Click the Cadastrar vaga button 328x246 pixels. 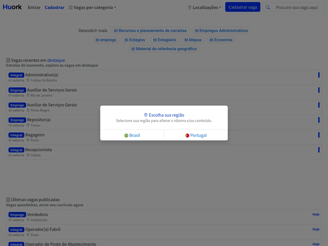pyautogui.click(x=243, y=7)
